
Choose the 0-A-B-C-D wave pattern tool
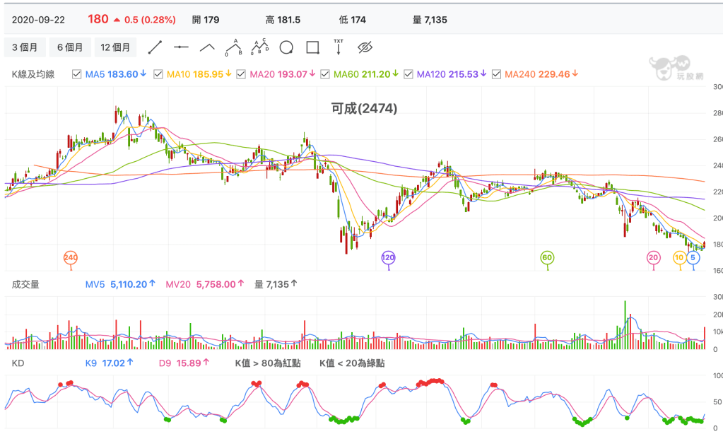tap(260, 47)
